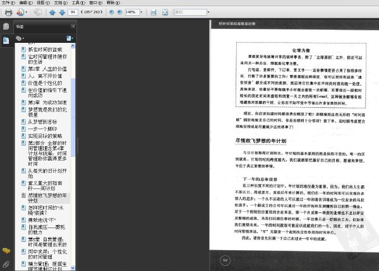Click the bookmark icon beside 自我减压——委托的魅力

(23, 227)
